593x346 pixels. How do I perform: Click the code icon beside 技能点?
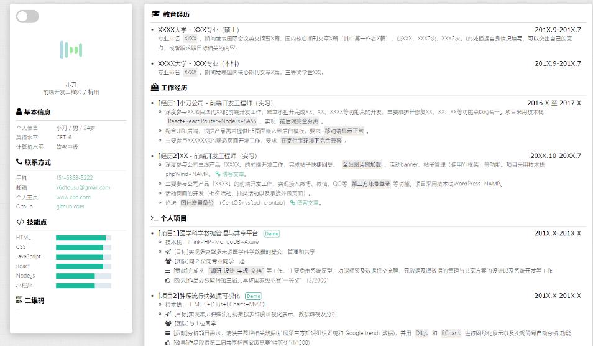coord(20,222)
